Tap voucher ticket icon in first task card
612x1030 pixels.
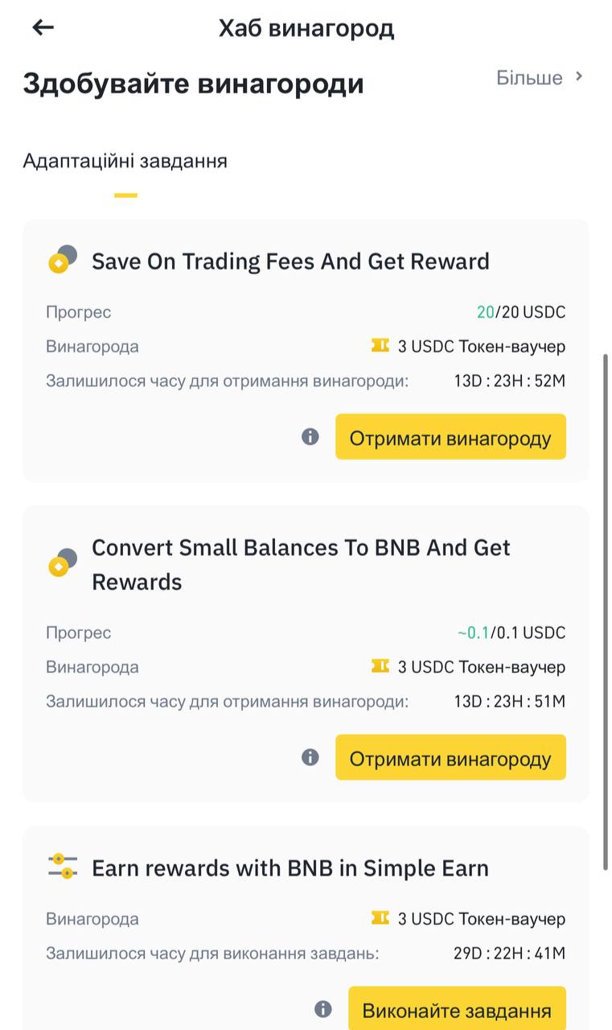click(x=380, y=346)
